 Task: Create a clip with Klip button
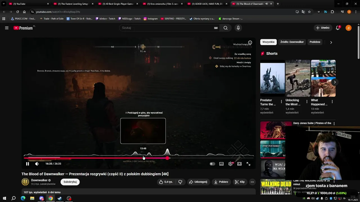[240, 182]
